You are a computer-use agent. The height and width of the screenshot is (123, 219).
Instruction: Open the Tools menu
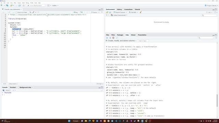pos(36,3)
